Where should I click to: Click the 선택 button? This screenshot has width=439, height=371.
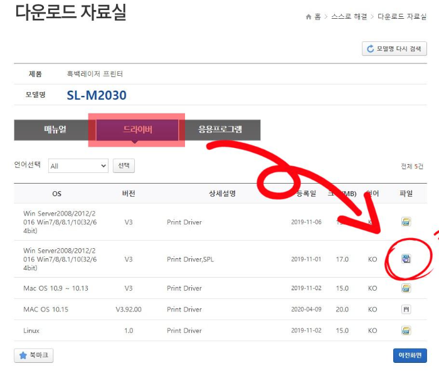point(124,165)
